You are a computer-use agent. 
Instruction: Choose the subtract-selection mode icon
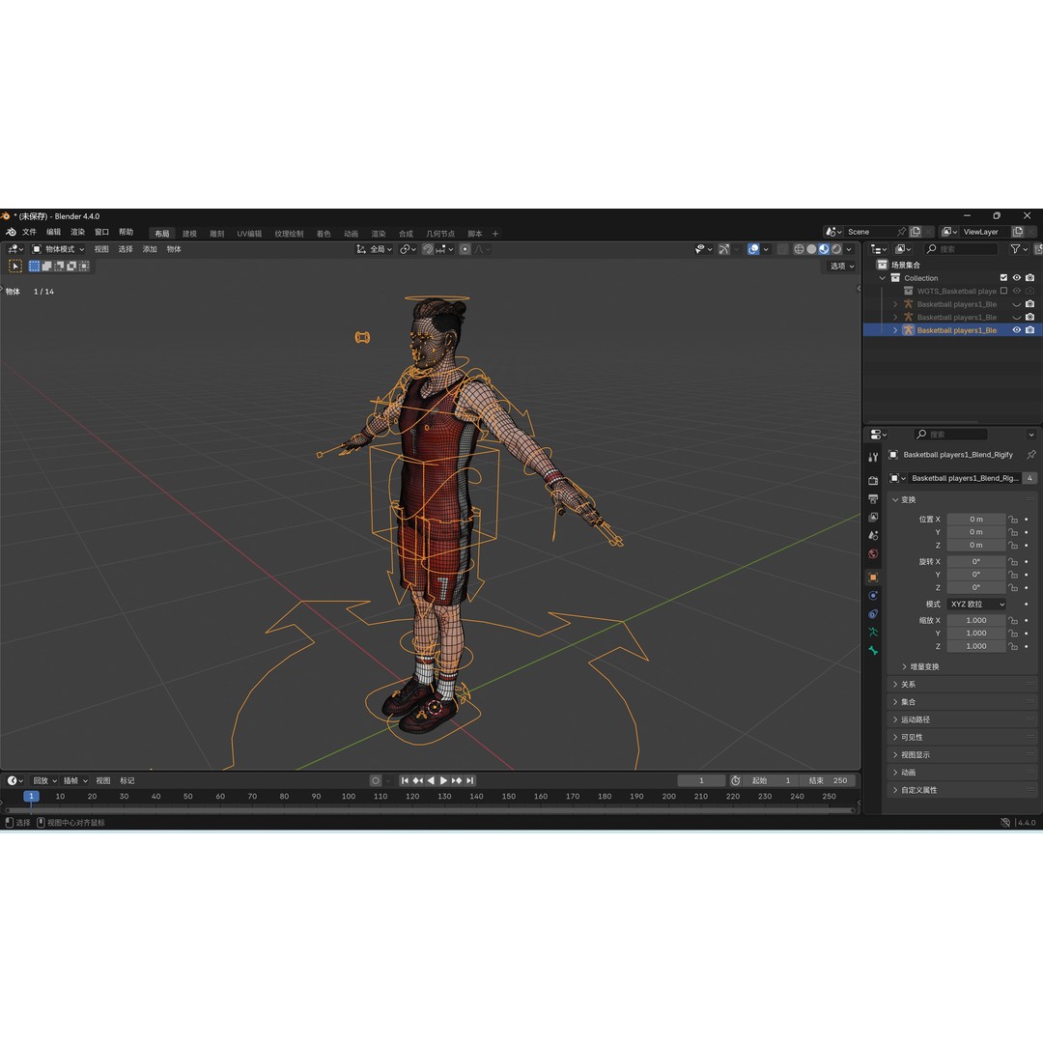click(x=59, y=267)
